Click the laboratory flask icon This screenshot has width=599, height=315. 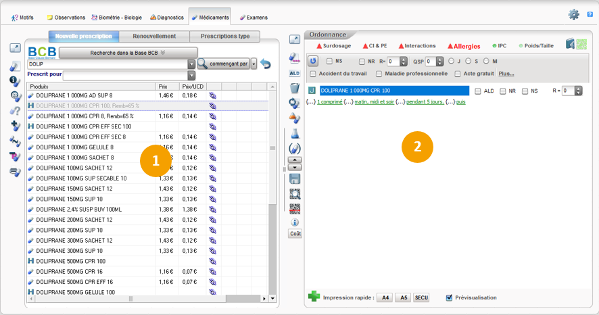coord(295,134)
